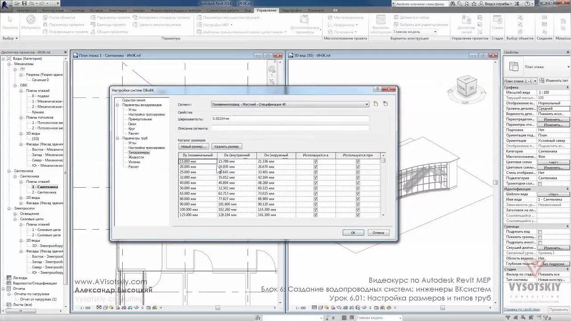Switch to the Архитектура ribbon tab
Viewport: 571px width, 321px height.
[26, 10]
